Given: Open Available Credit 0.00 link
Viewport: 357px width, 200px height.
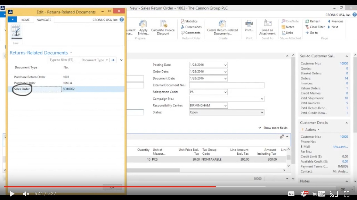Looking at the screenshot, I should tap(345, 162).
